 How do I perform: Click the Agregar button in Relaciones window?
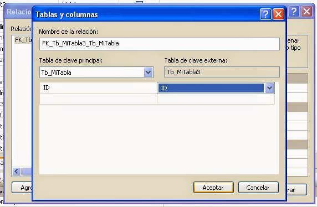[x=22, y=188]
